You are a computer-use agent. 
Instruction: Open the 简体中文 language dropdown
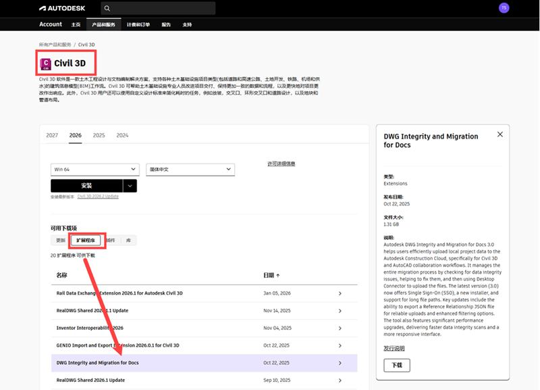point(190,169)
